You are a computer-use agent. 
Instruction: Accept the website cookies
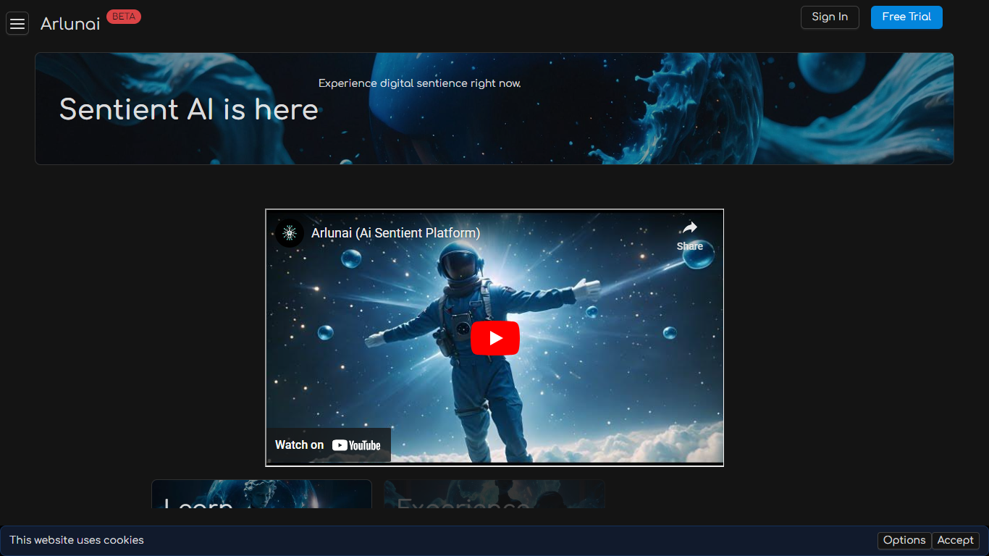[x=955, y=540]
